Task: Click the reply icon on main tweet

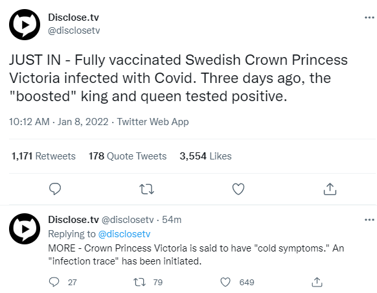Action: coord(55,189)
